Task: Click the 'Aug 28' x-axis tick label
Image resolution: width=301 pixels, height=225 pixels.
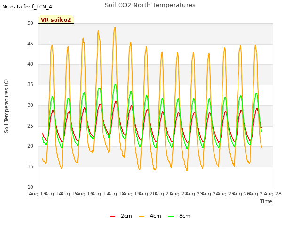Action: click(273, 194)
